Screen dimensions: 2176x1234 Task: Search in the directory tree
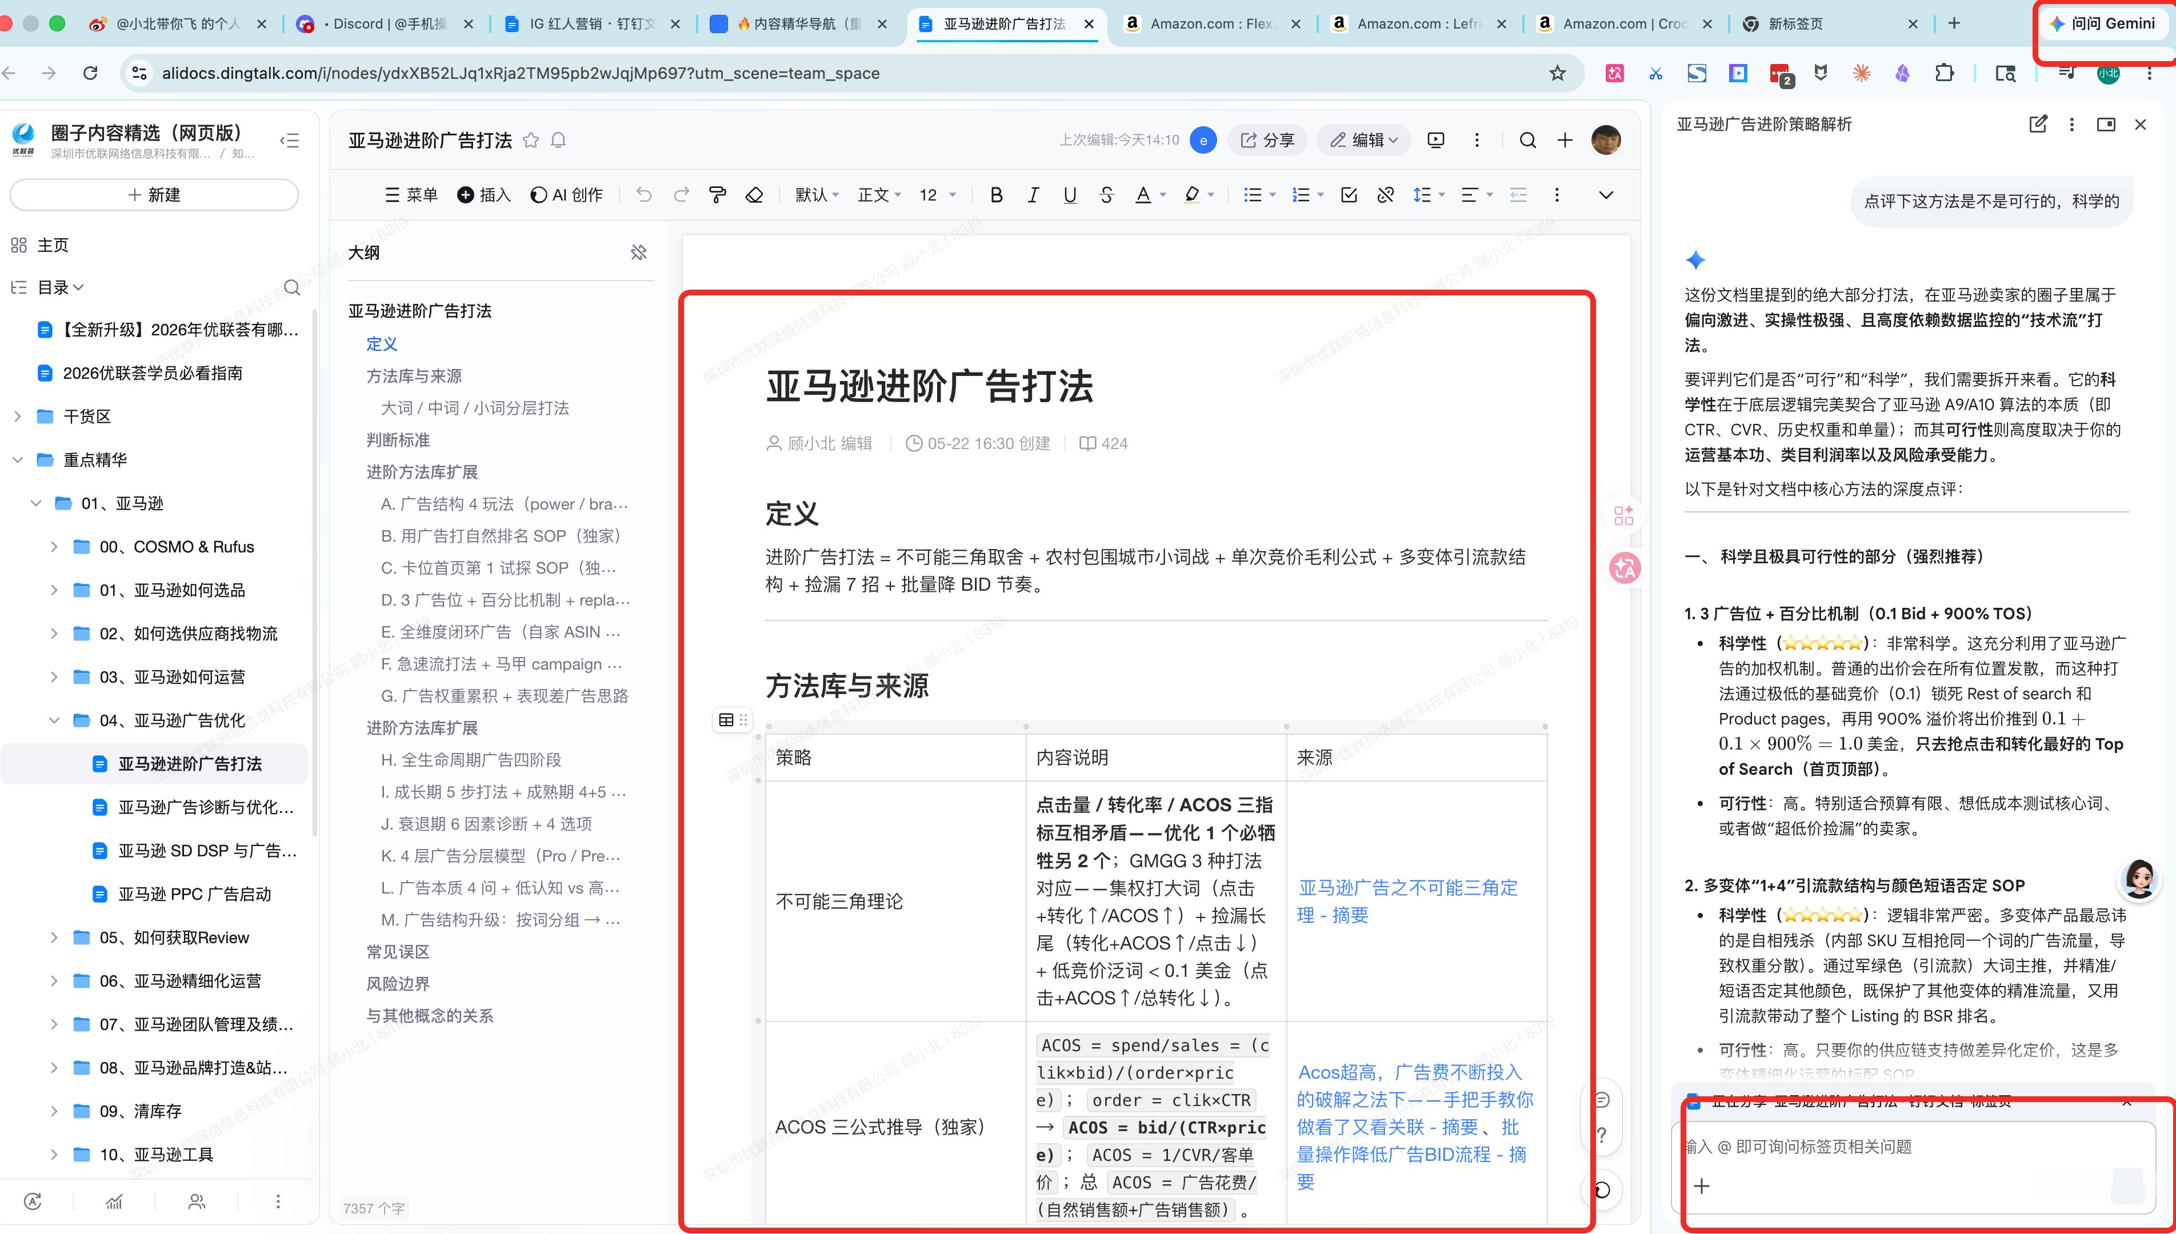coord(291,287)
